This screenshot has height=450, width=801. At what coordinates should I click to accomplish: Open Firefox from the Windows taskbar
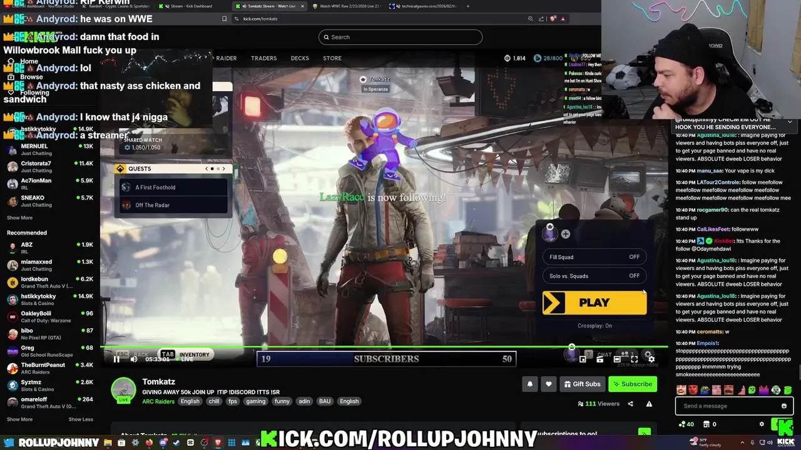pyautogui.click(x=149, y=442)
